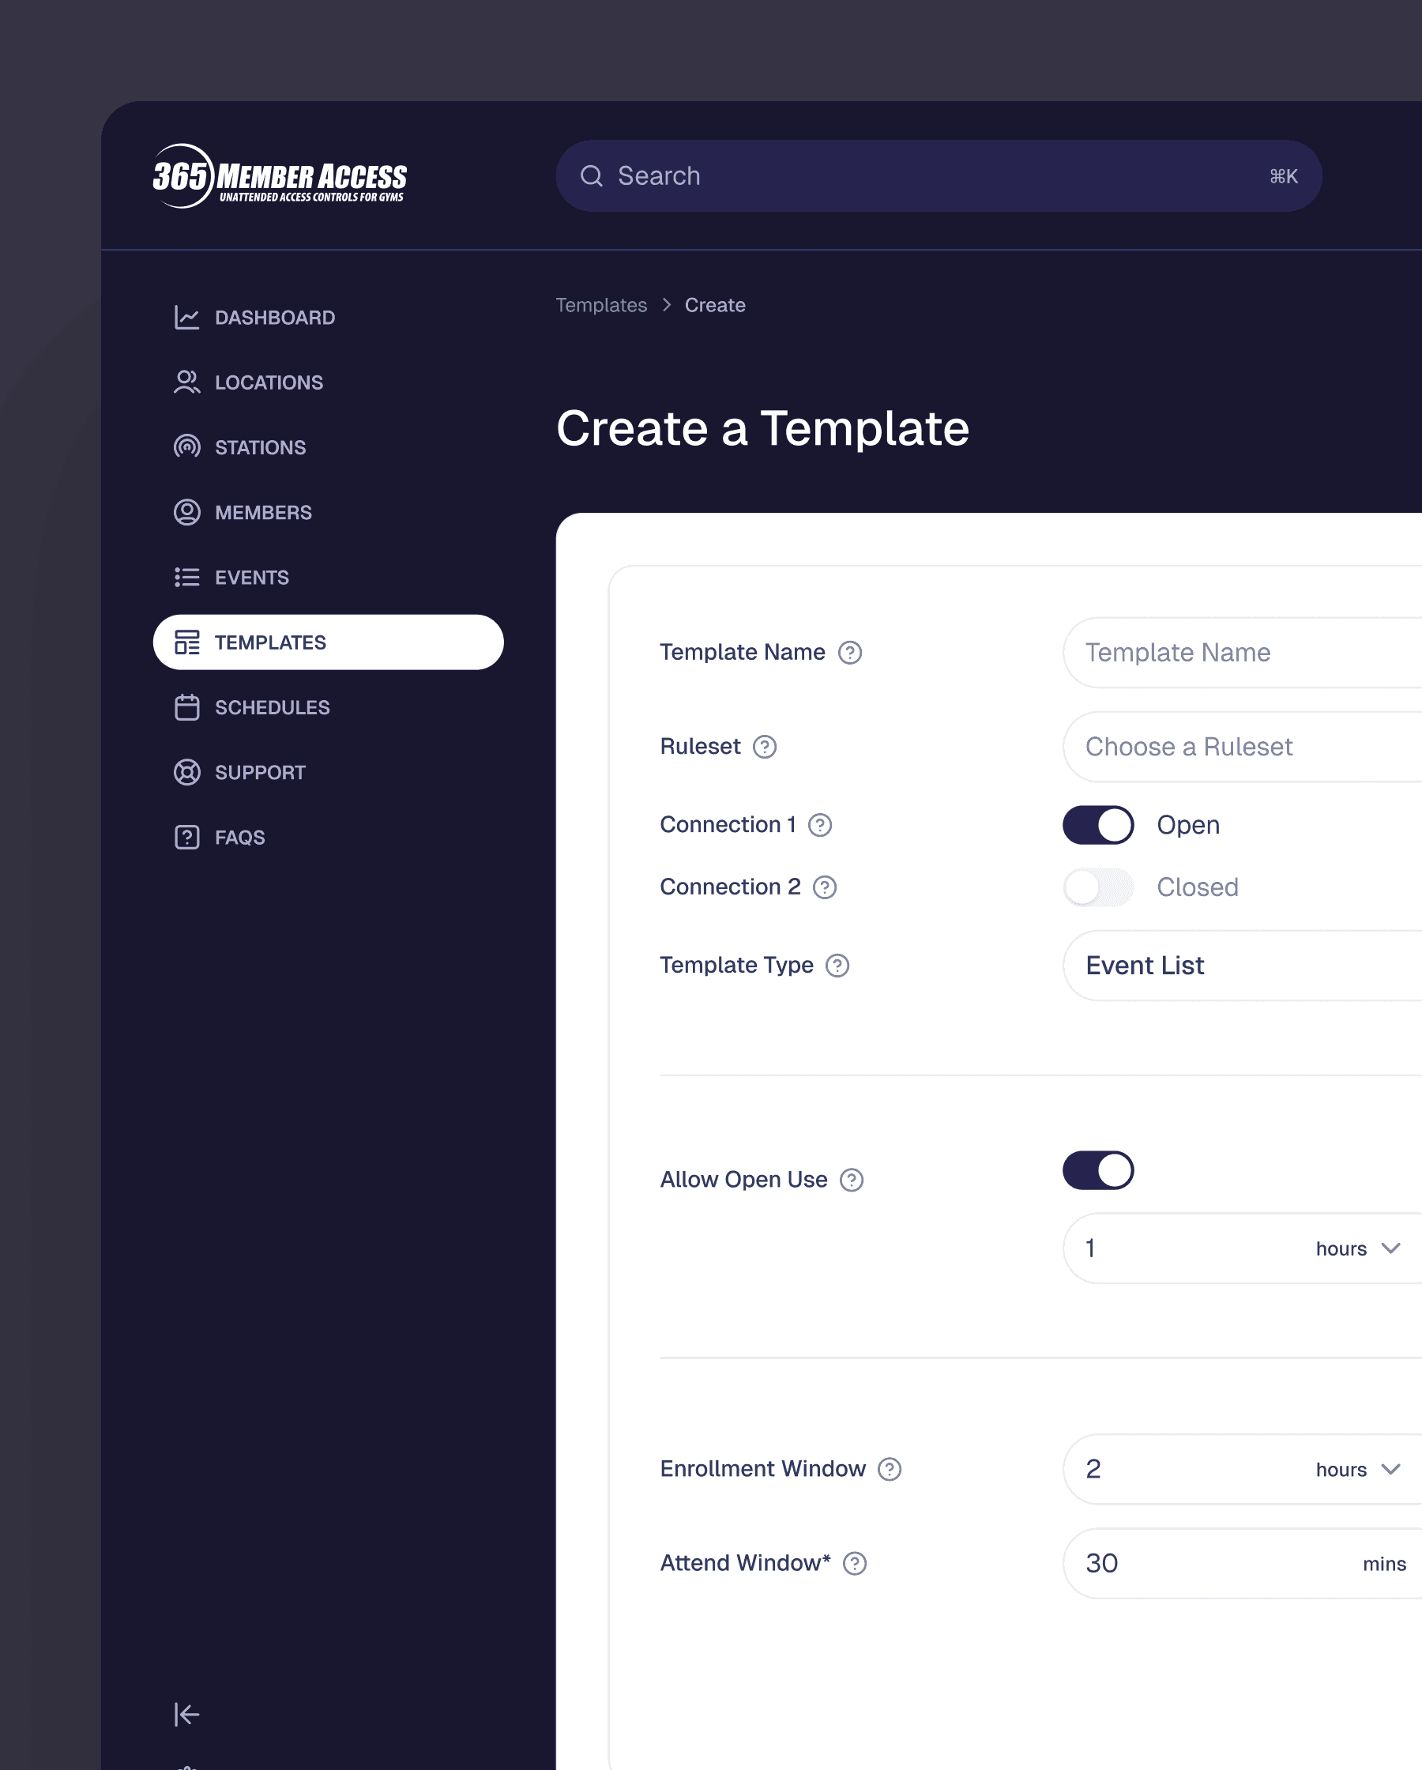The width and height of the screenshot is (1422, 1770).
Task: Open Stations in the sidebar
Action: [328, 447]
